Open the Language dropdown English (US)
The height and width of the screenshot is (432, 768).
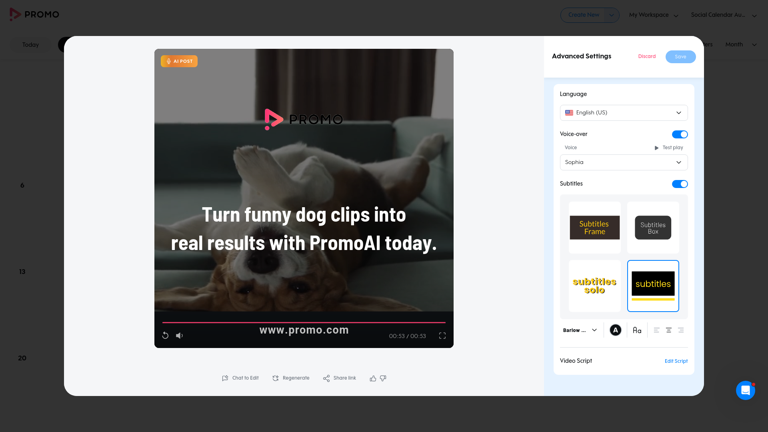624,113
